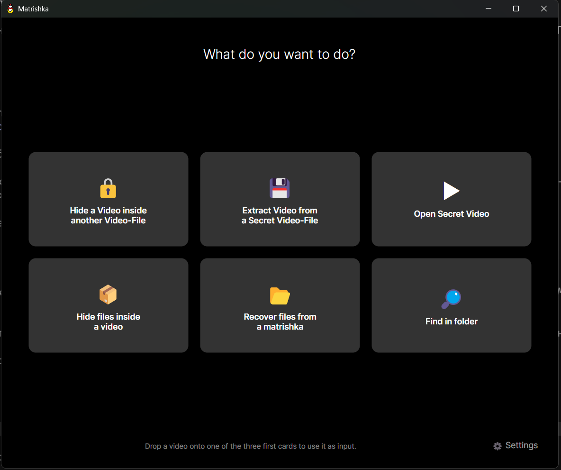The height and width of the screenshot is (470, 561).
Task: Choose the 'Open Secret Video' label
Action: point(452,214)
